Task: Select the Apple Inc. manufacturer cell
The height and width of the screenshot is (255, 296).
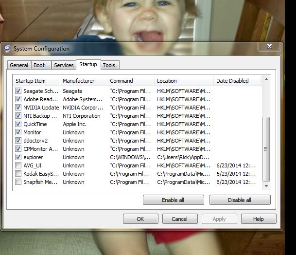Action: pyautogui.click(x=74, y=124)
